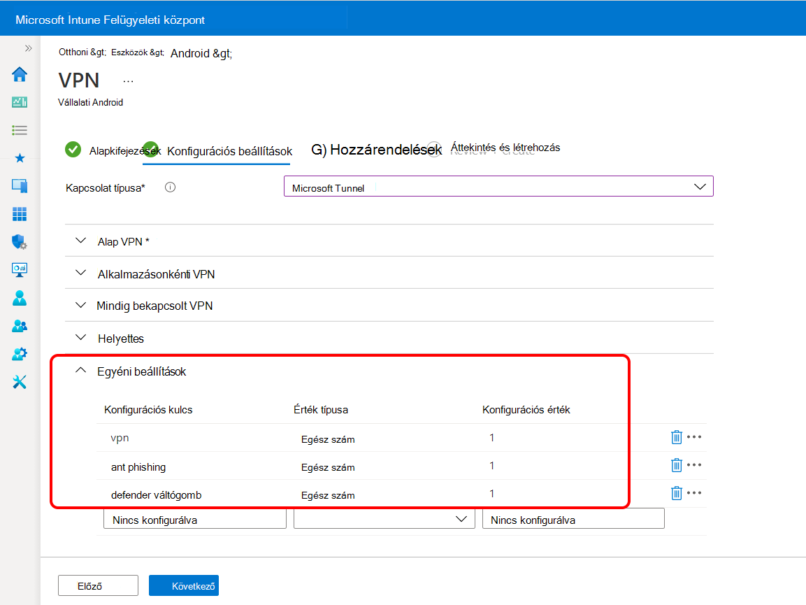This screenshot has height=605, width=806.
Task: Open Users single person icon
Action: coord(20,298)
